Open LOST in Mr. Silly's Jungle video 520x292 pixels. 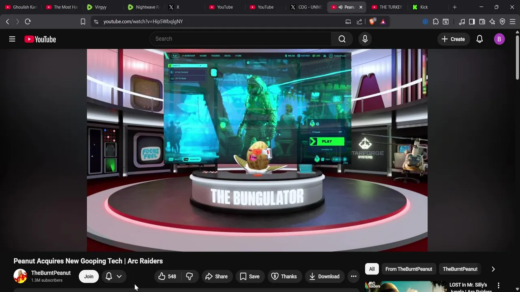coord(468,287)
